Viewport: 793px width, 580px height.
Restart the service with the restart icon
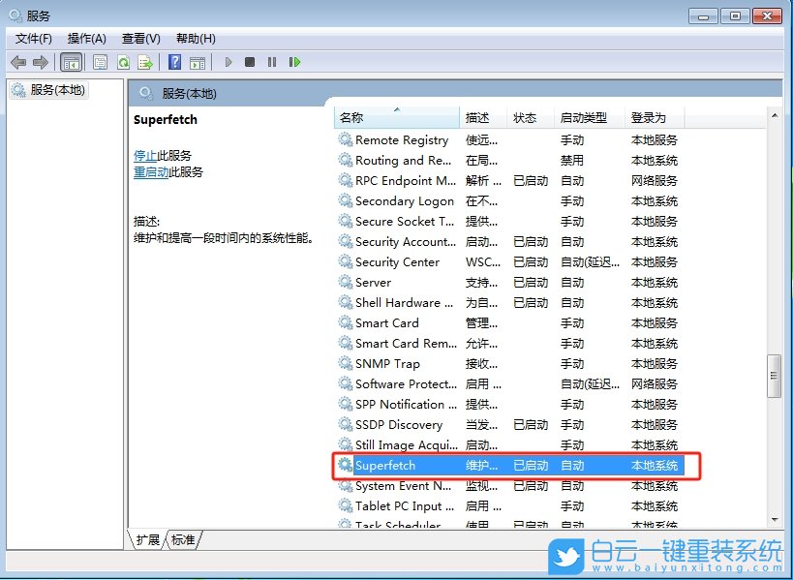click(x=295, y=62)
